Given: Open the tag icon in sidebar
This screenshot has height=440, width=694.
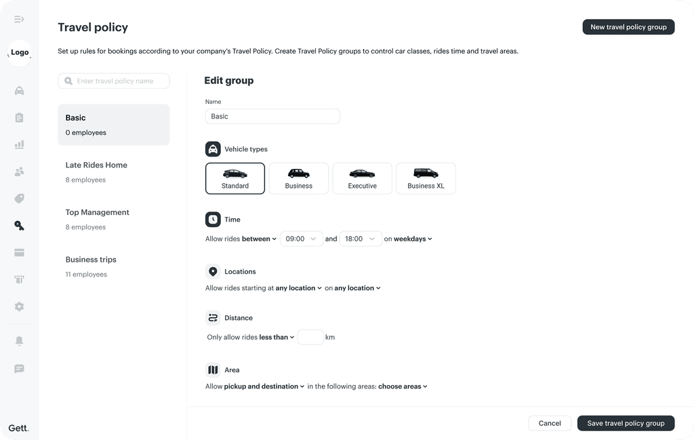Looking at the screenshot, I should click(19, 199).
